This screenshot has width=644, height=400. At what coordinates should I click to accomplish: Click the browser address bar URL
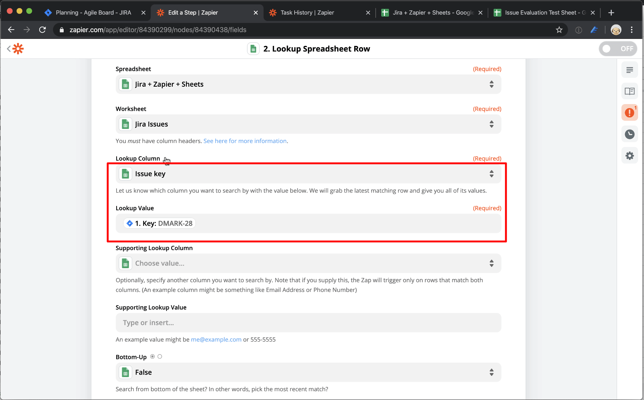pos(158,30)
